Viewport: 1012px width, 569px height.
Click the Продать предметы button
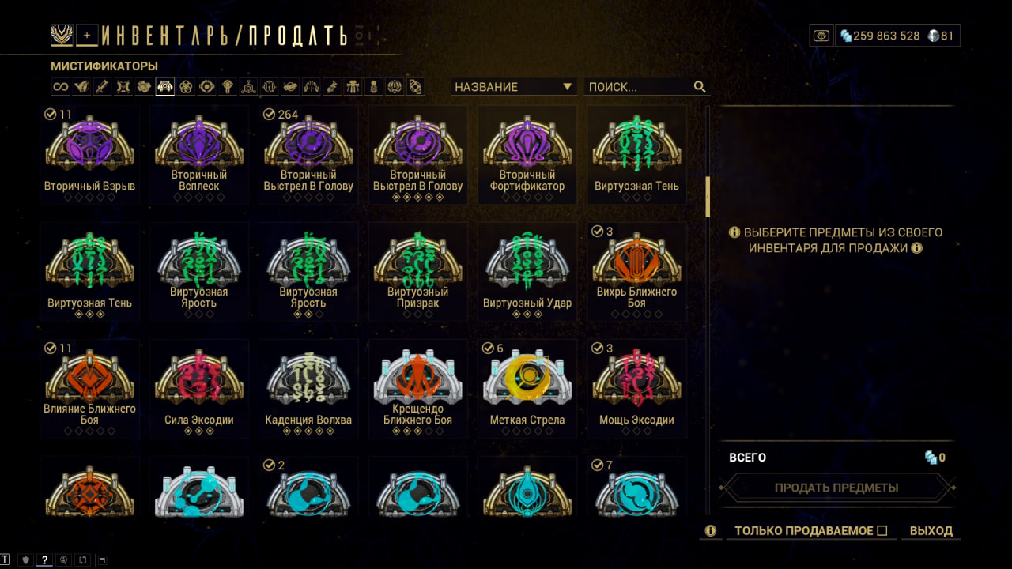(x=836, y=488)
